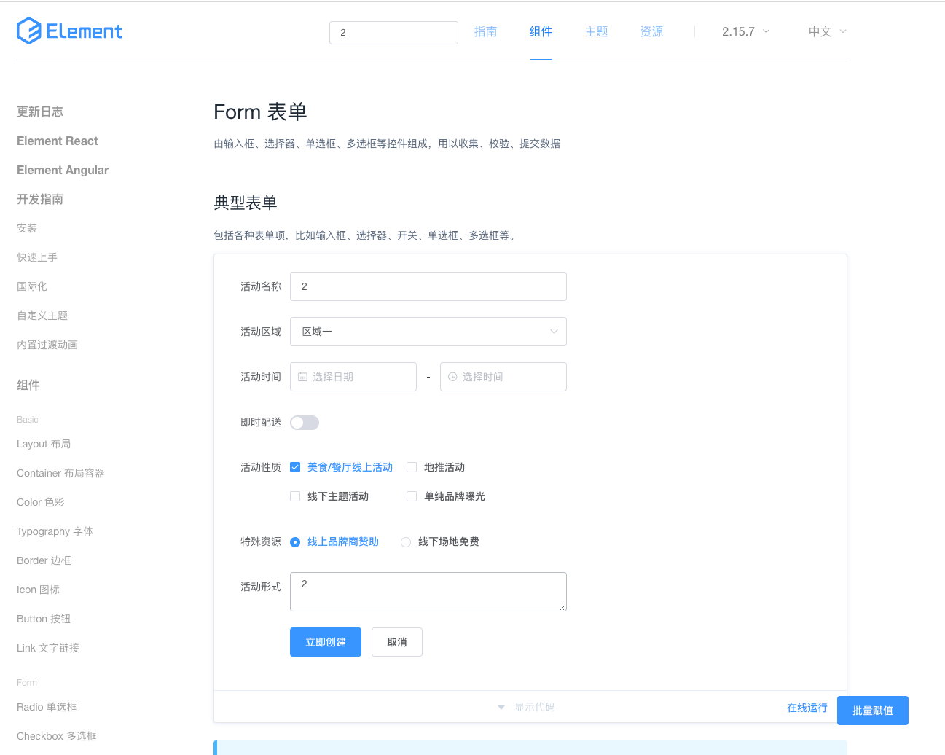Image resolution: width=945 pixels, height=755 pixels.
Task: Select 线上品牌商赞助 radio button
Action: (295, 541)
